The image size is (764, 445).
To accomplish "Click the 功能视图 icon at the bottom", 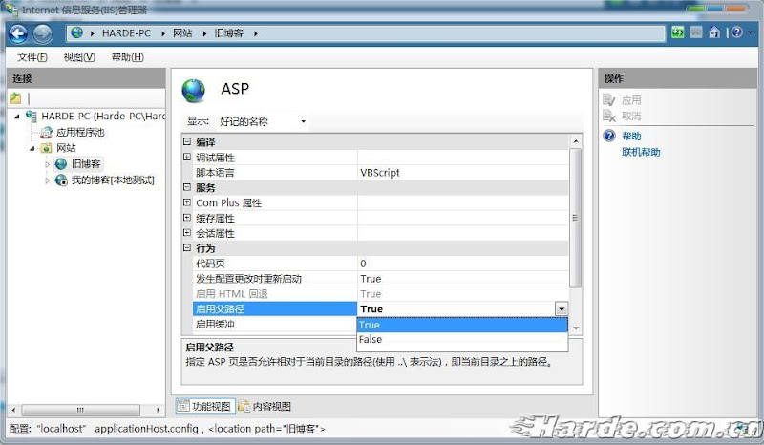I will [x=183, y=406].
